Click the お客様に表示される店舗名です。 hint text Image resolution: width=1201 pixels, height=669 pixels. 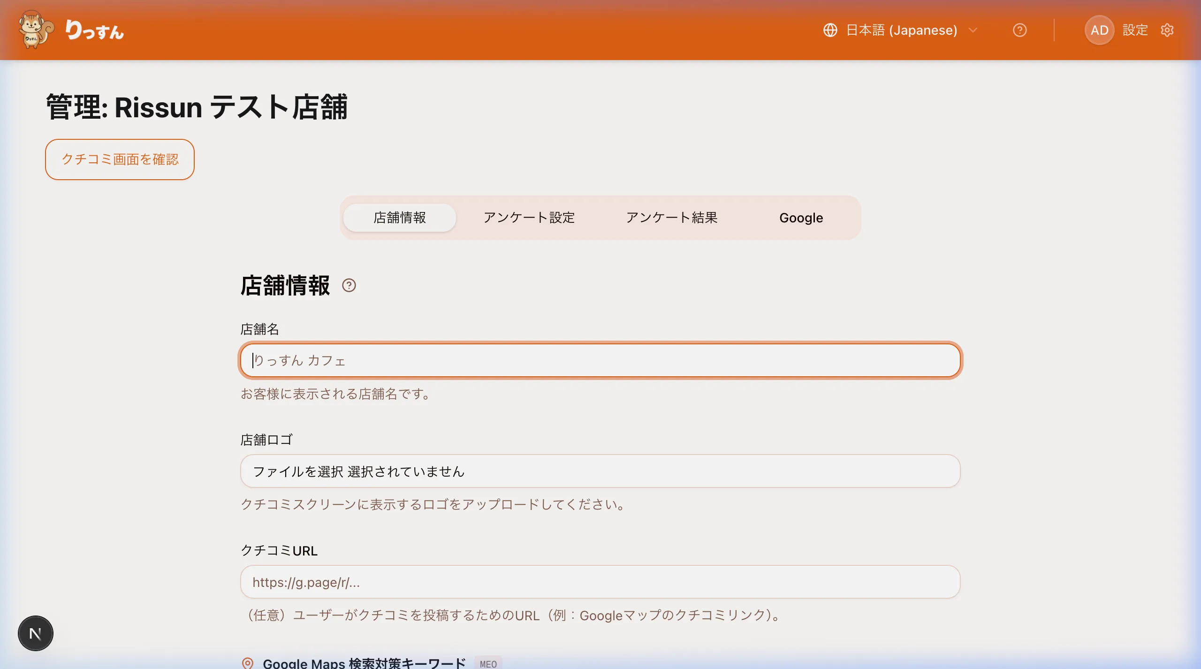coord(336,394)
